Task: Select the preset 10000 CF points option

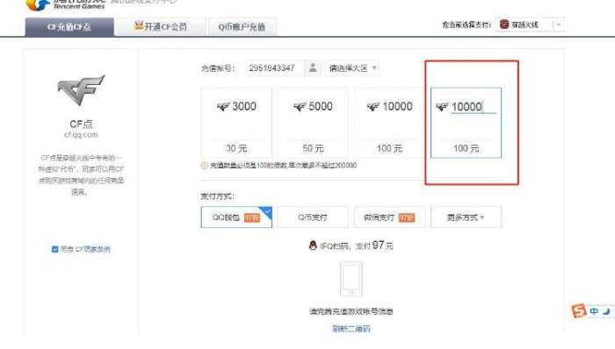Action: [x=389, y=123]
